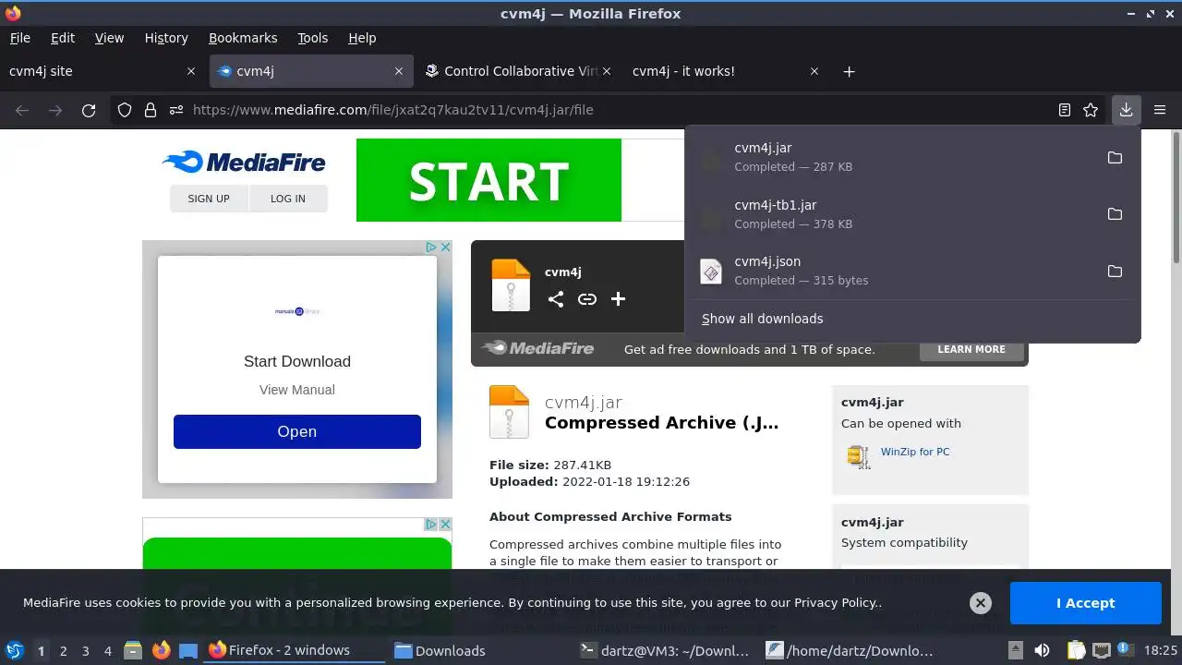Click the share icon under cvm4j
The image size is (1182, 665).
click(x=555, y=298)
